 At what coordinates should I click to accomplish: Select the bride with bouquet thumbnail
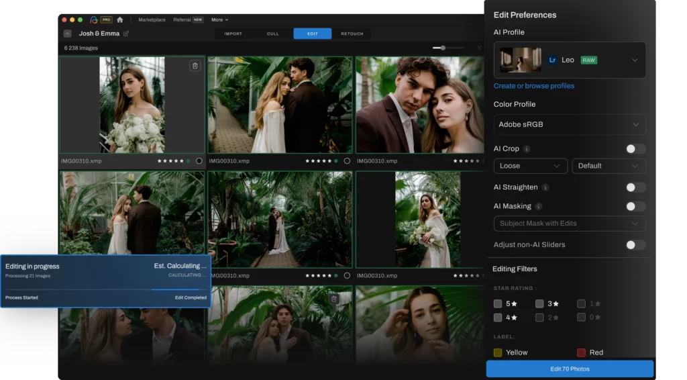click(132, 105)
